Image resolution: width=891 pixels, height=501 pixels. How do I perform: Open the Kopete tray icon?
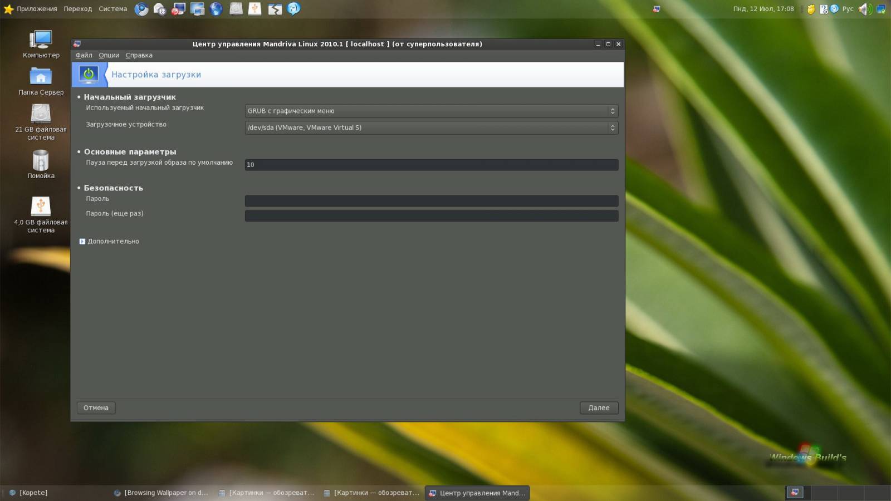(x=834, y=9)
